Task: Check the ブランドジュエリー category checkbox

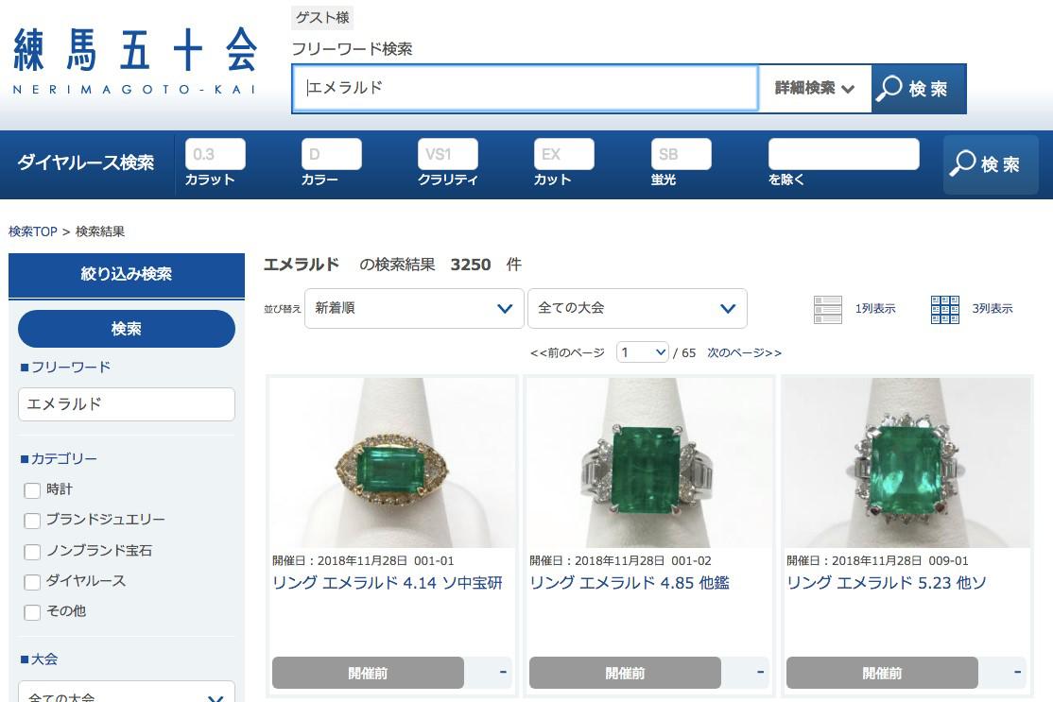Action: 32,521
